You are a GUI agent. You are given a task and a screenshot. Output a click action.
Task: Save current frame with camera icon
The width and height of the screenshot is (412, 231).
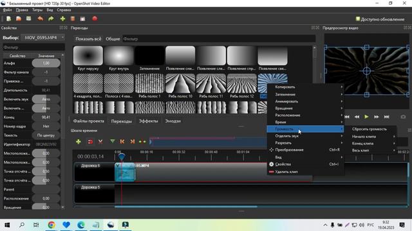(x=403, y=117)
